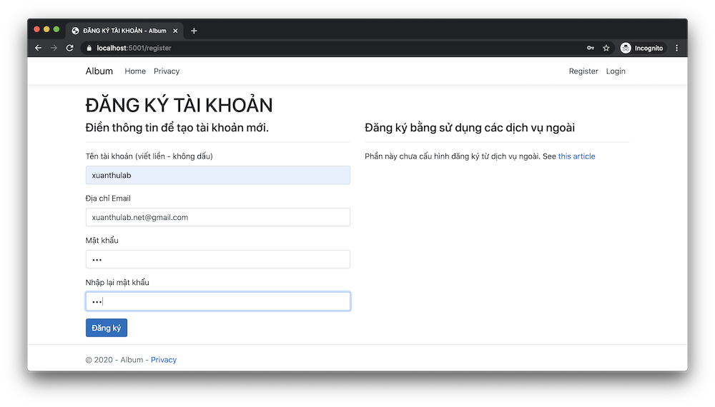Close the ĐĂNG KÝ TÀI KHOẢN tab
This screenshot has width=715, height=407.
[176, 31]
